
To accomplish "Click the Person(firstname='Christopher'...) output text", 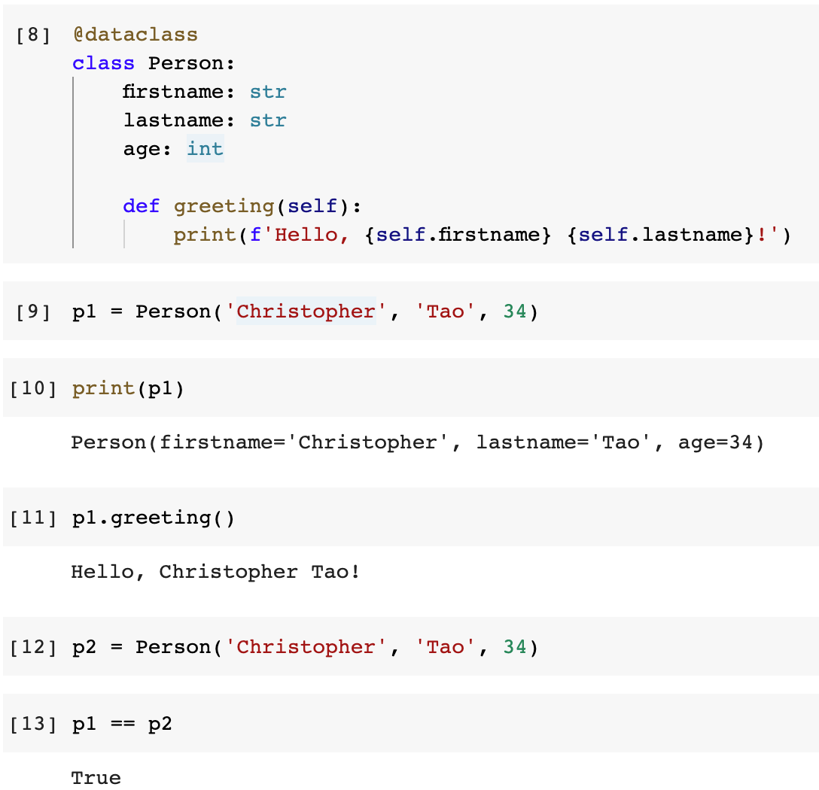I will [417, 443].
